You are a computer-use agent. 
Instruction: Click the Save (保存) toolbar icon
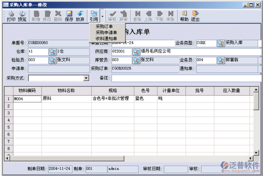(69, 16)
